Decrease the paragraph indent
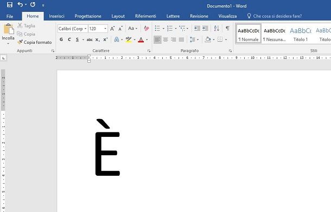The image size is (331, 212). pyautogui.click(x=197, y=28)
